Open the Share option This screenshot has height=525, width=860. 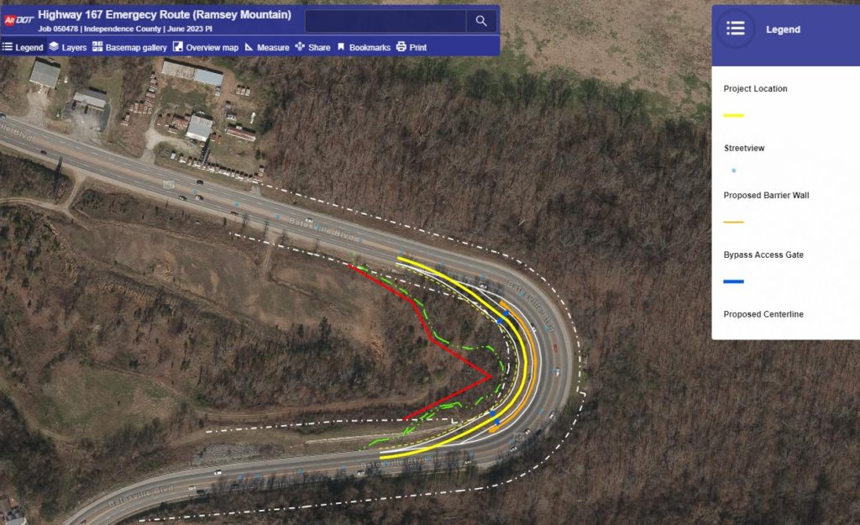312,47
